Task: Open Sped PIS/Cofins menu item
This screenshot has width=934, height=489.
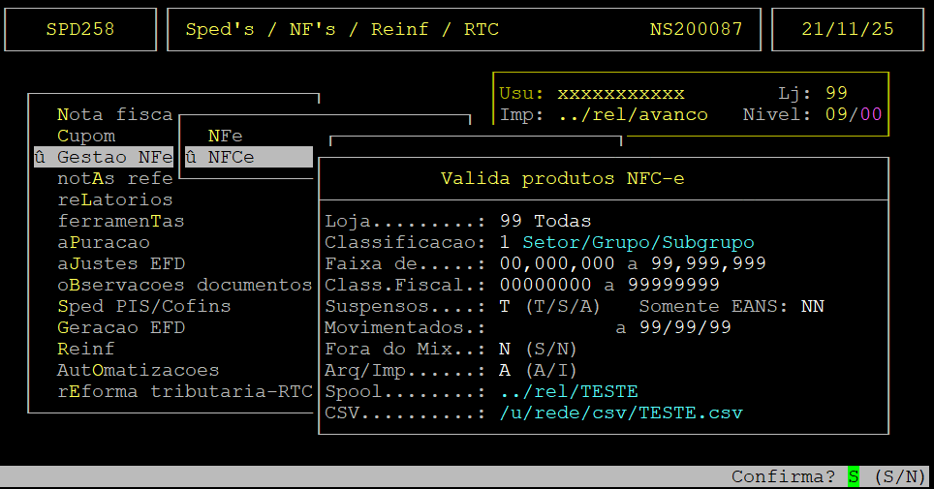Action: (x=143, y=306)
